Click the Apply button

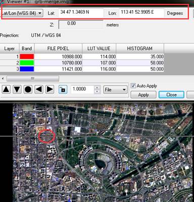[143, 95]
